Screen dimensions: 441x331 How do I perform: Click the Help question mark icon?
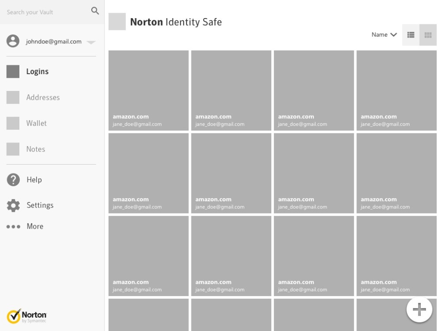pyautogui.click(x=13, y=180)
